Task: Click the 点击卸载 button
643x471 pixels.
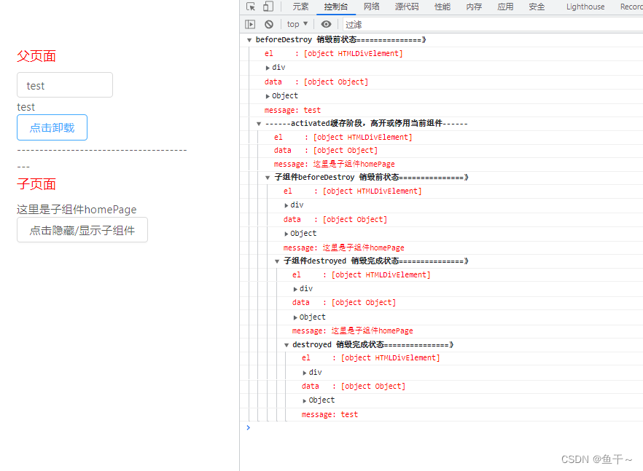Action: pyautogui.click(x=52, y=128)
